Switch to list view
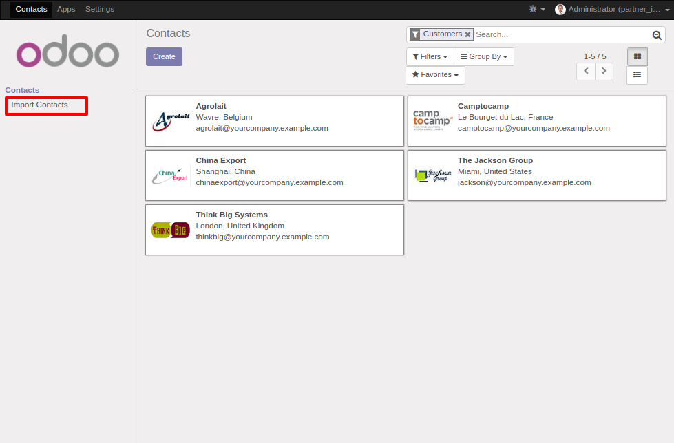 point(637,75)
